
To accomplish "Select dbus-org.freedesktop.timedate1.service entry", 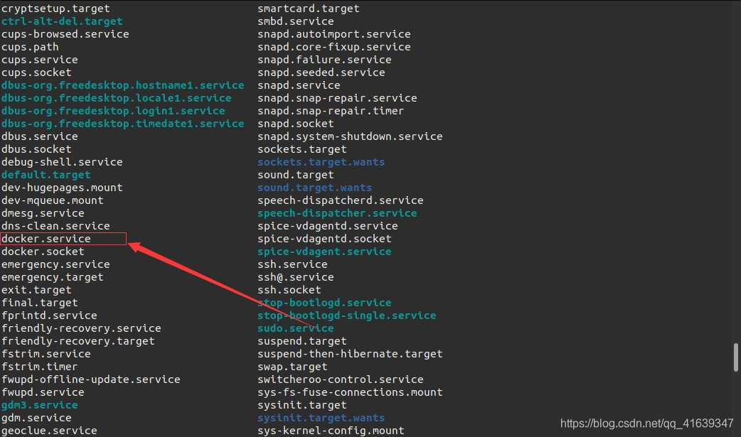I will pos(123,124).
